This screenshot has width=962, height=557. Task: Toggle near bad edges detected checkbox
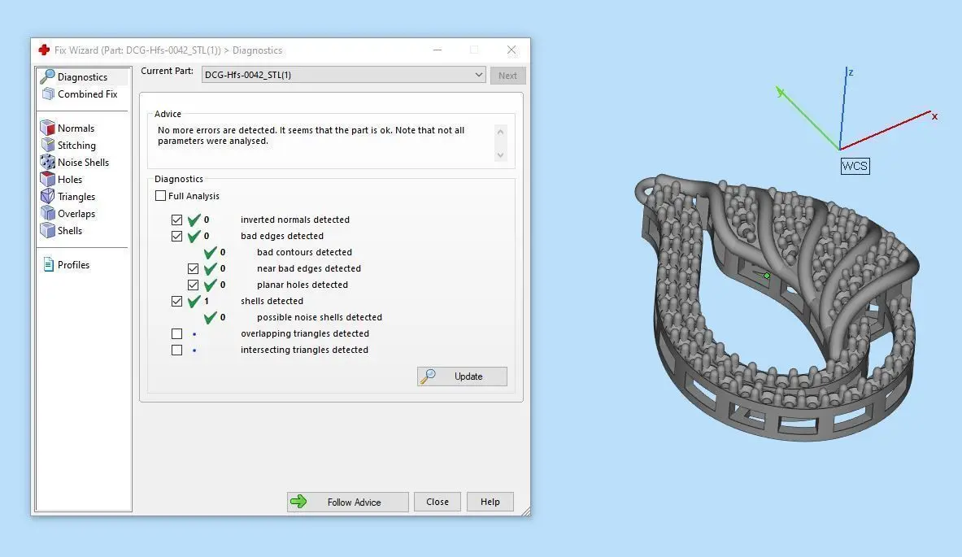(194, 268)
